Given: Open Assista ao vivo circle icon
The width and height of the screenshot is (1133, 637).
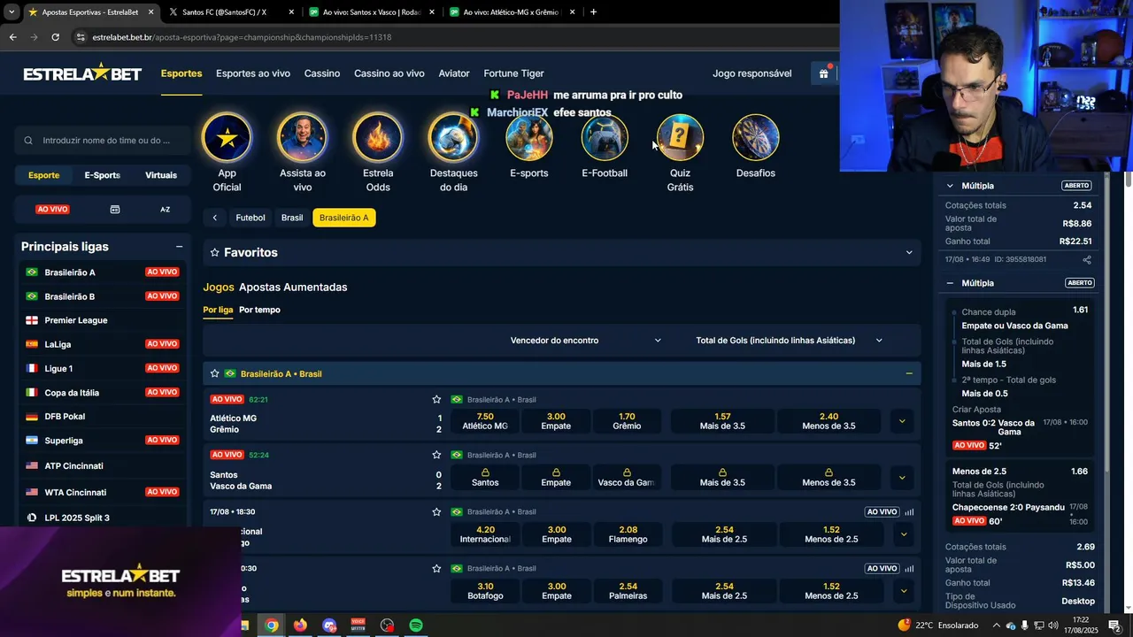Looking at the screenshot, I should click(302, 138).
